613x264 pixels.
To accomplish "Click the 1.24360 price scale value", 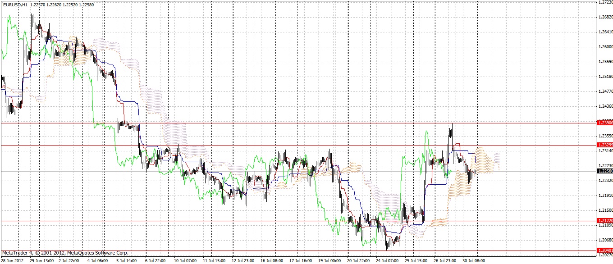I will click(x=604, y=106).
